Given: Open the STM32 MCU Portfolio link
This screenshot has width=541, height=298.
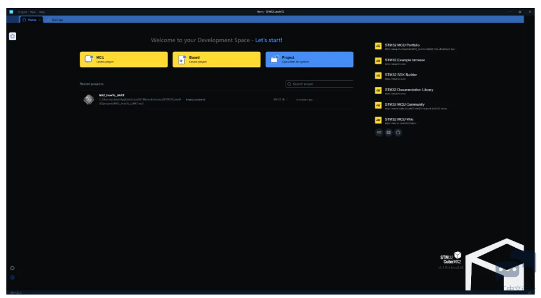Looking at the screenshot, I should (x=402, y=45).
